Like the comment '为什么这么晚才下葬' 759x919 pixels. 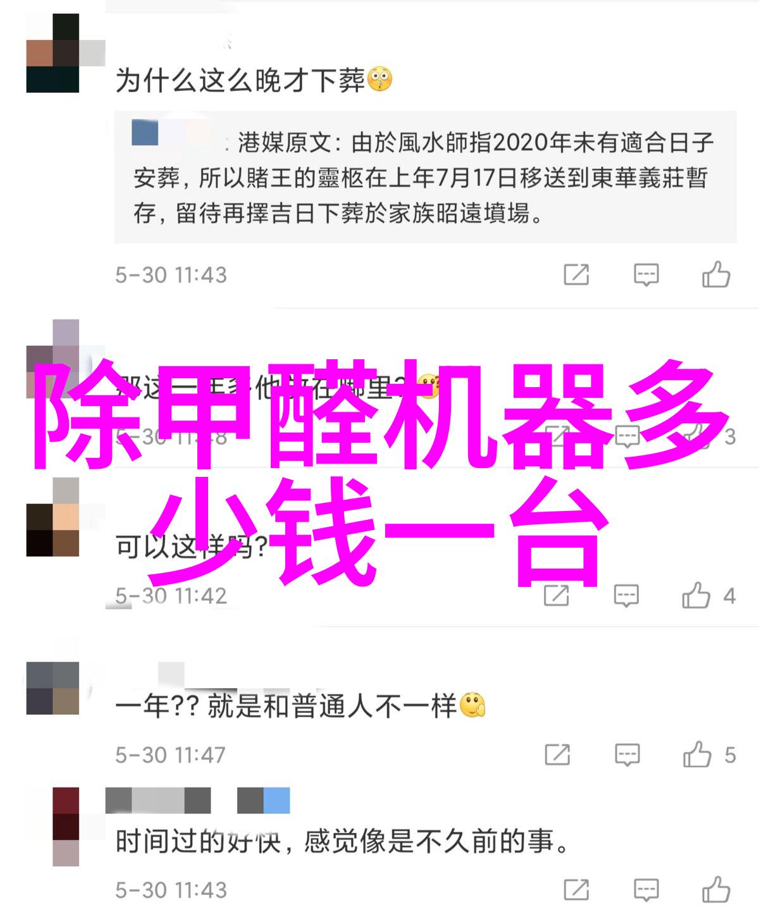(716, 274)
